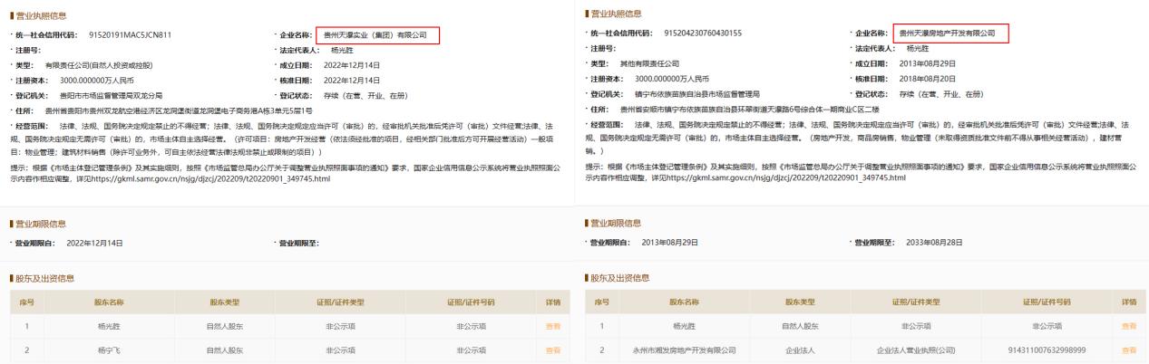Screen dimensions: 1149x364
Task: Open 查看 details for 永州市湘发房地产开发有限公司 row
Action: [x=1128, y=349]
